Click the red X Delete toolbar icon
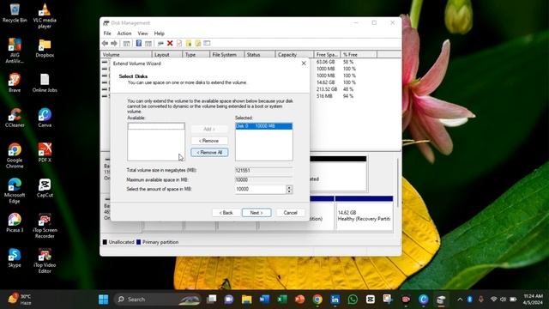549x309 pixels. click(x=170, y=43)
